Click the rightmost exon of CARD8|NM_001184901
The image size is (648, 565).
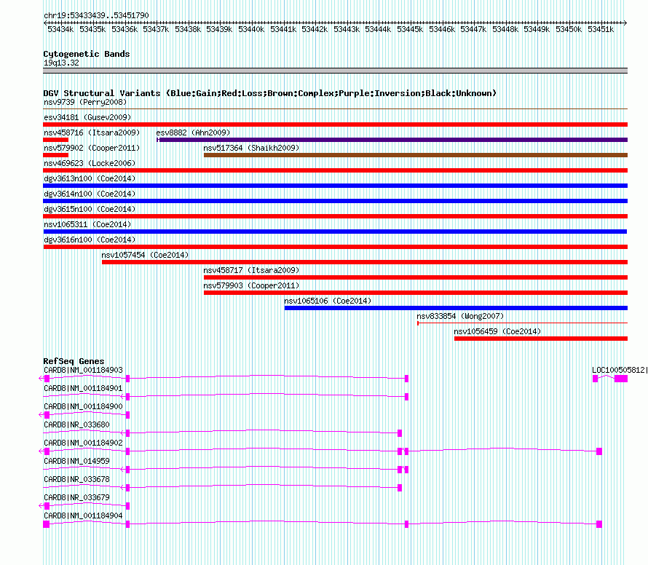pyautogui.click(x=407, y=397)
